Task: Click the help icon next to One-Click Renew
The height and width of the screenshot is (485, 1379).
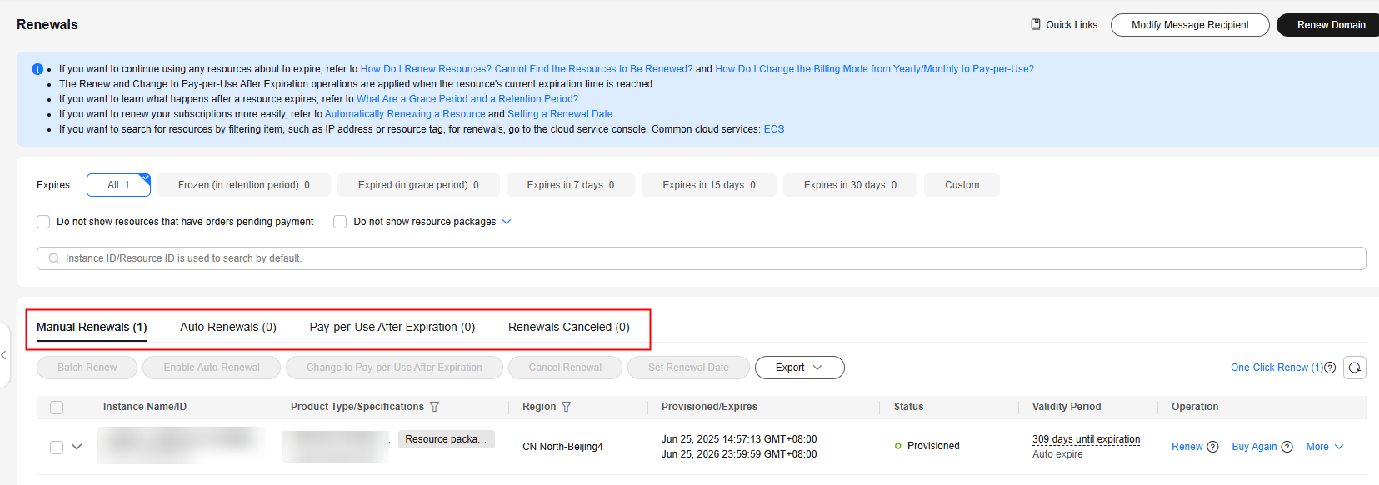Action: click(x=1330, y=367)
